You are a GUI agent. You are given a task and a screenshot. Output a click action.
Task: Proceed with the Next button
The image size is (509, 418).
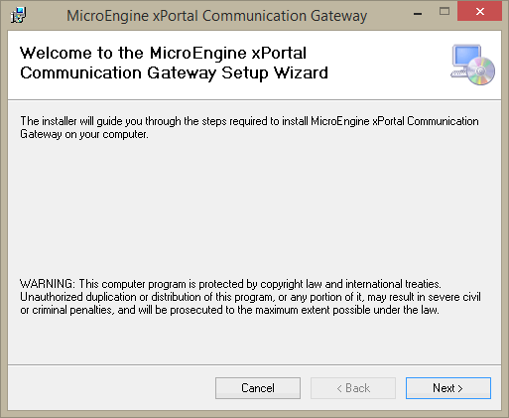pos(448,388)
